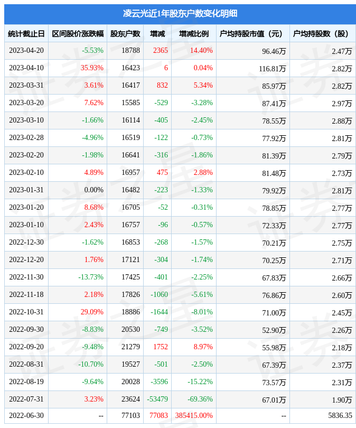Screen dimensions: 356x428
Task: Select the date cell 2023-04-10
Action: [26, 68]
